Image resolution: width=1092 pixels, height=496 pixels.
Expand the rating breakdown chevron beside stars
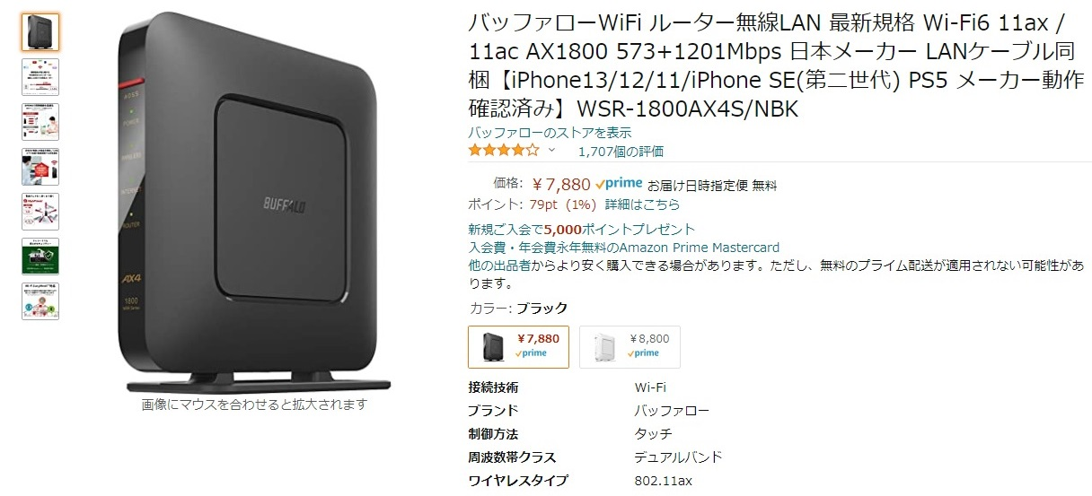pos(551,151)
